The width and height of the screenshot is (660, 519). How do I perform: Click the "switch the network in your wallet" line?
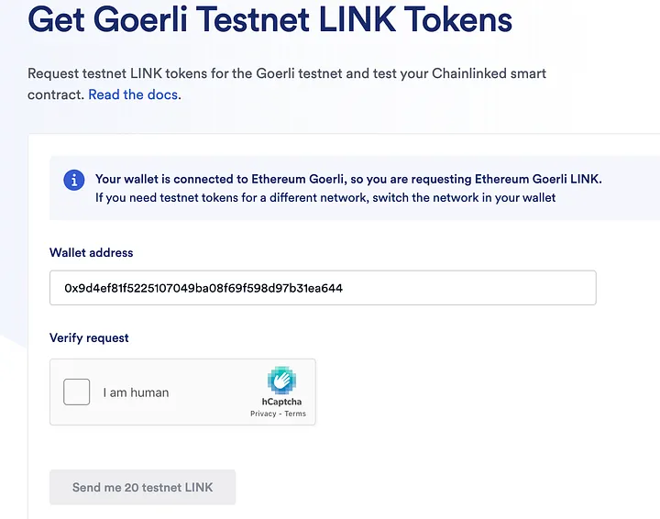coord(325,197)
